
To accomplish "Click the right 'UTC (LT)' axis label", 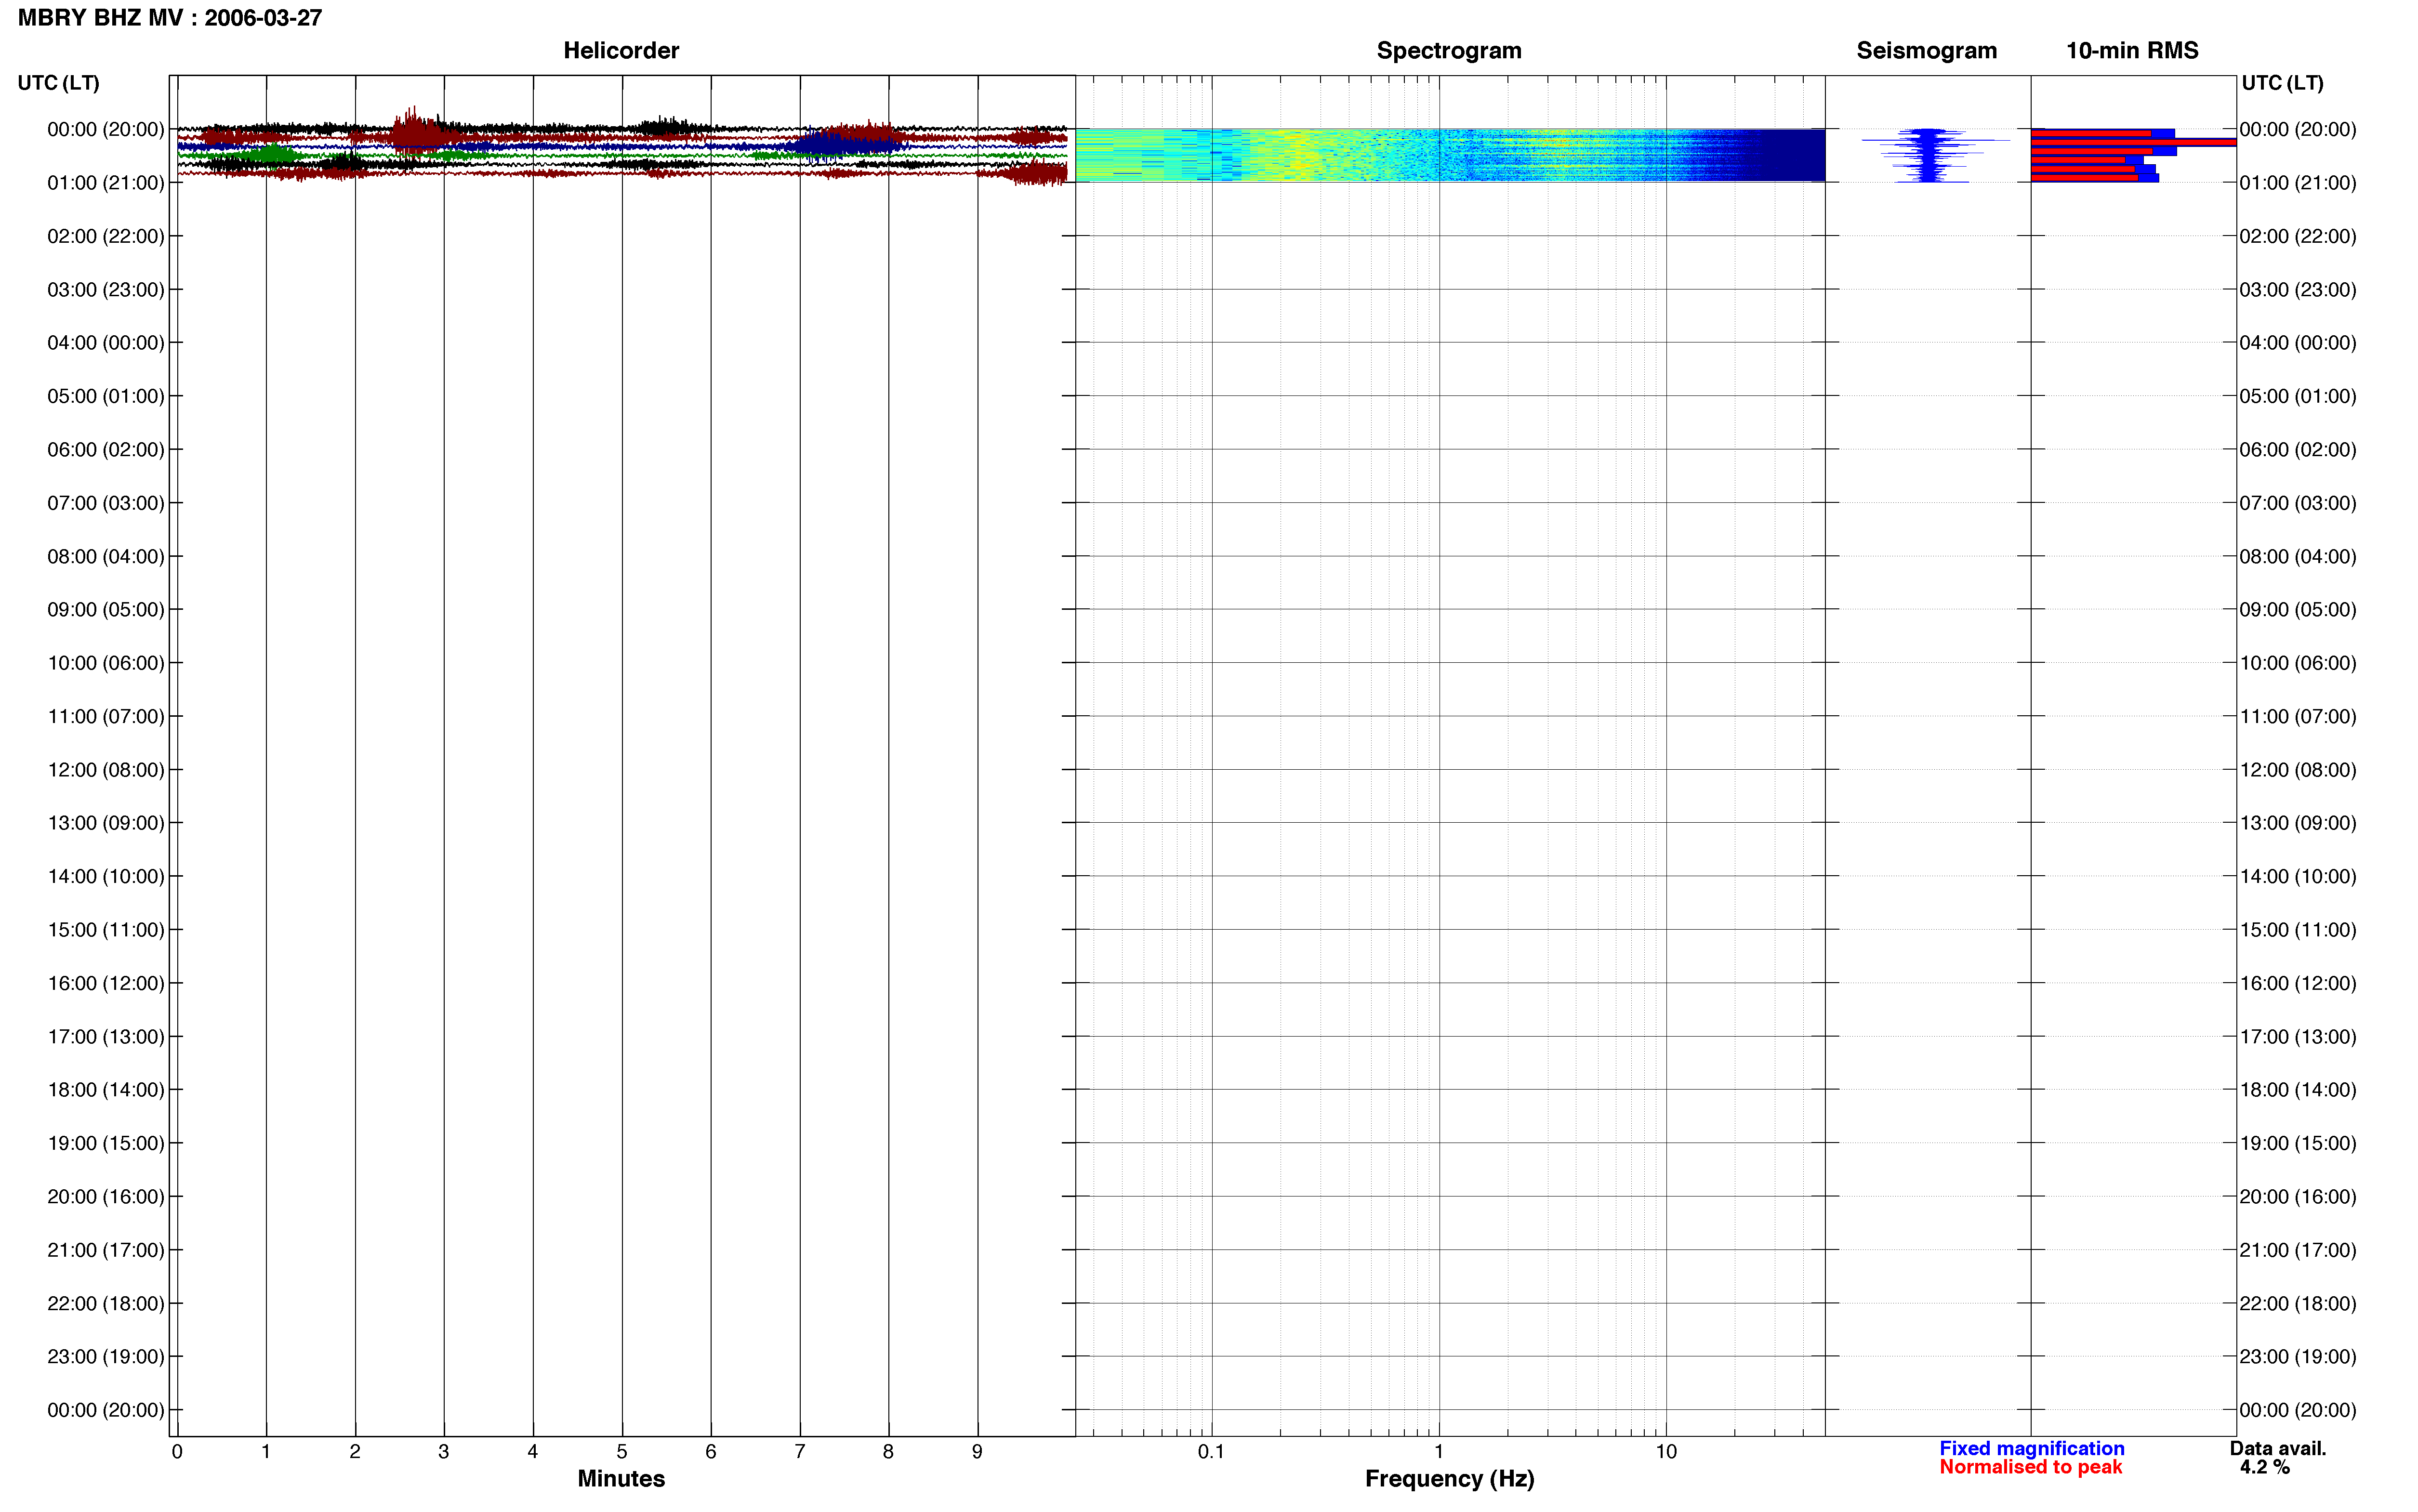I will point(2282,83).
